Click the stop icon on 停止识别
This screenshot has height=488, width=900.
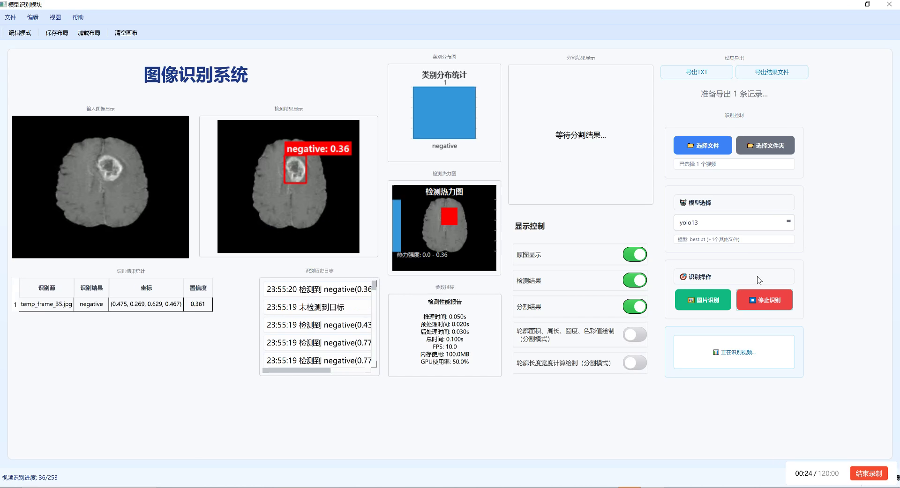point(752,300)
